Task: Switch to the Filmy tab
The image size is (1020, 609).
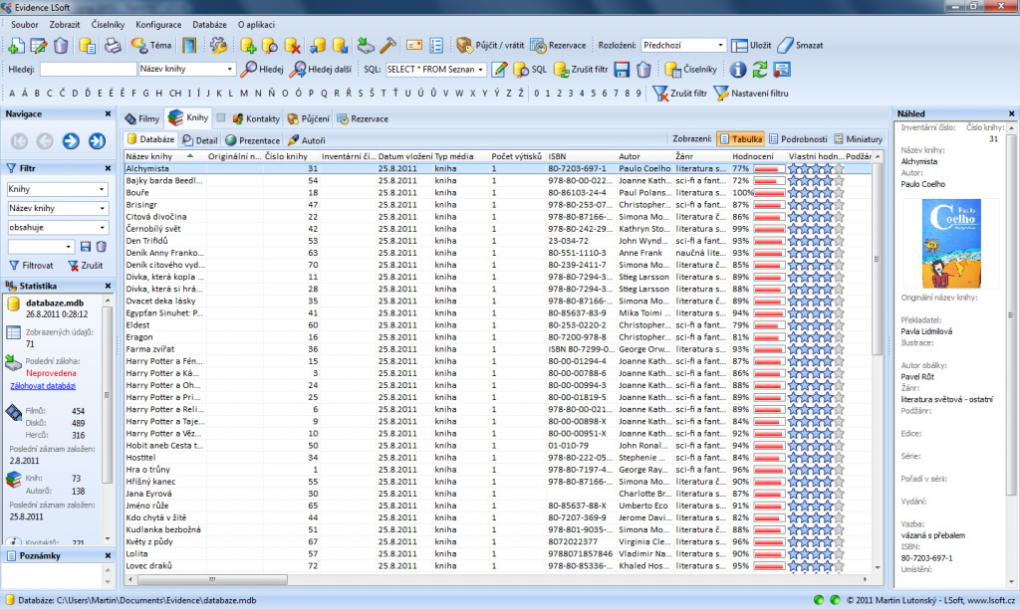Action: pyautogui.click(x=142, y=118)
